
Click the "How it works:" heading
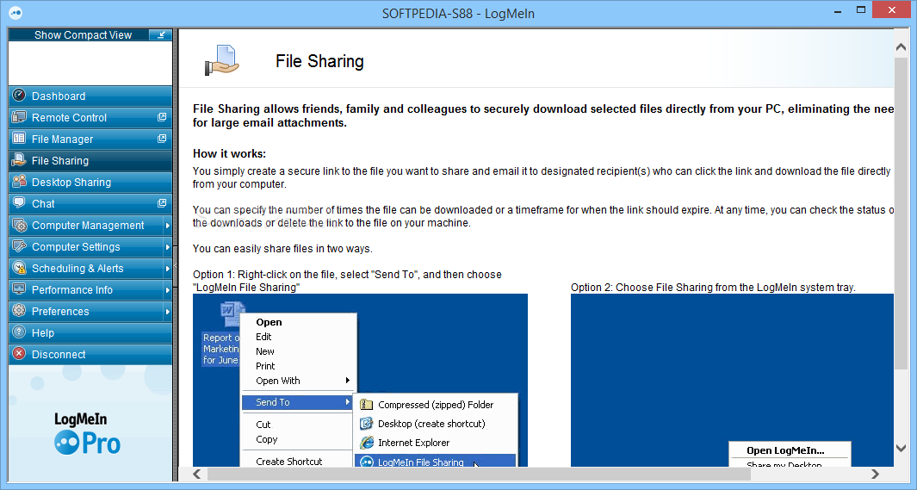pyautogui.click(x=229, y=154)
